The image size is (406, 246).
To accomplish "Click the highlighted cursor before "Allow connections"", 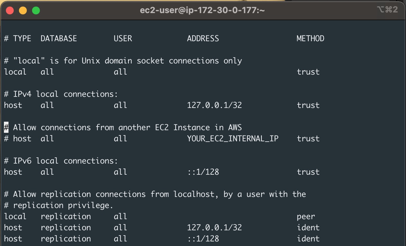I will 6,127.
